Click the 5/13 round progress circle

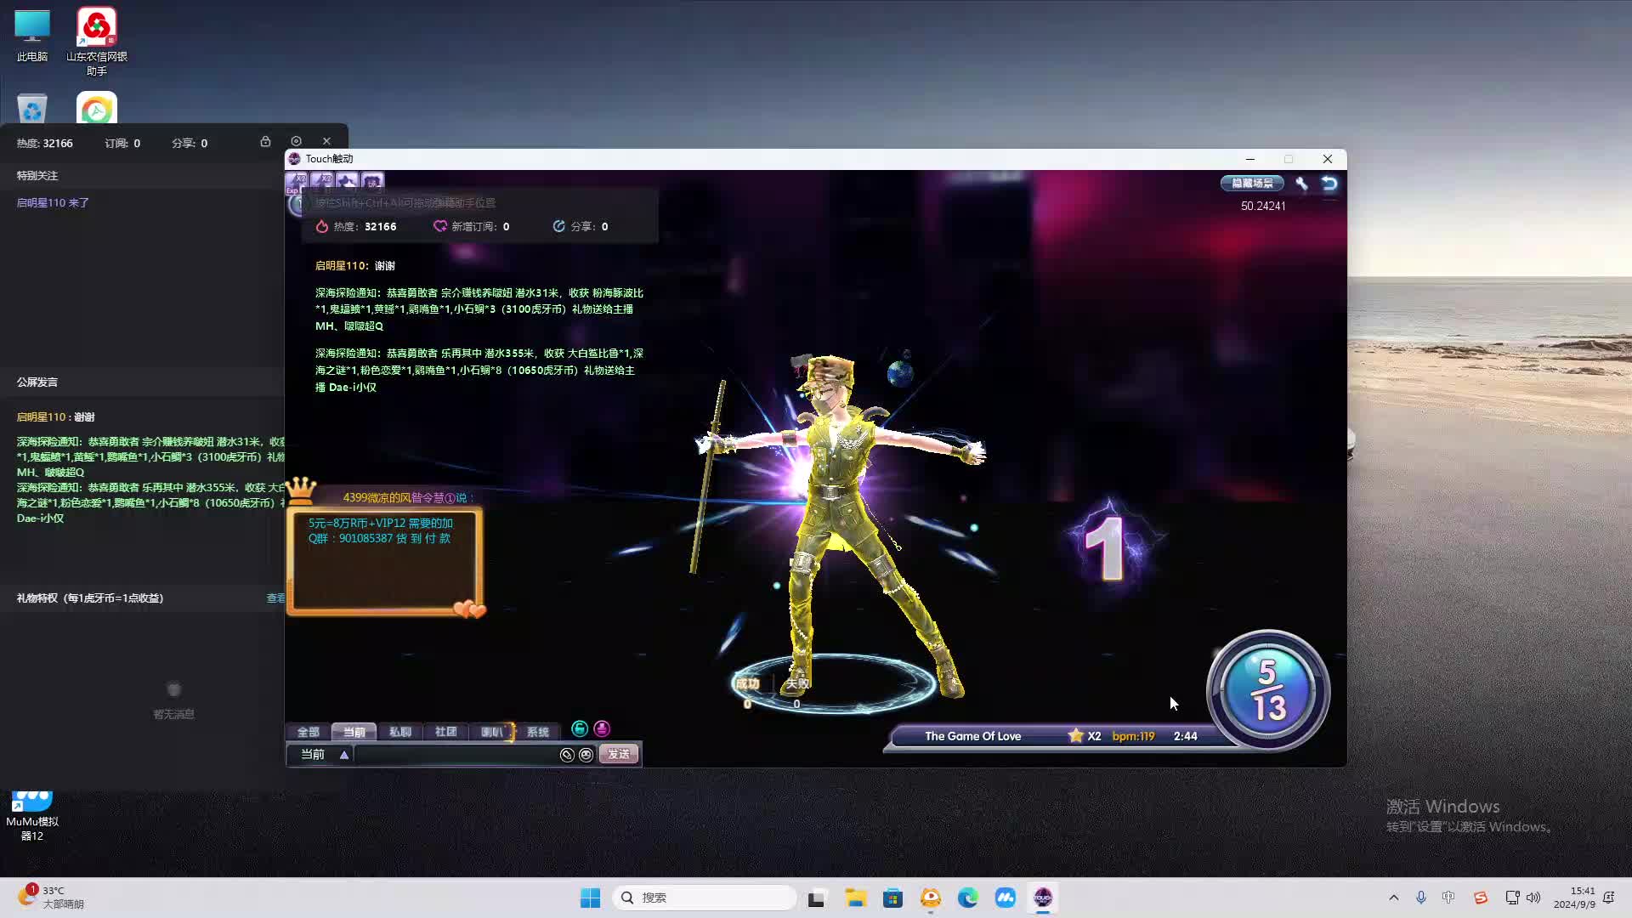pos(1267,690)
